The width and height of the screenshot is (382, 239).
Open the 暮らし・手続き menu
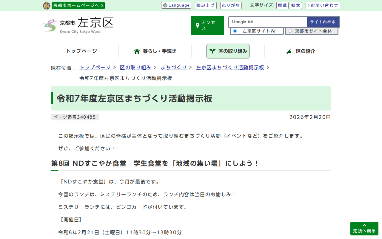coord(155,51)
